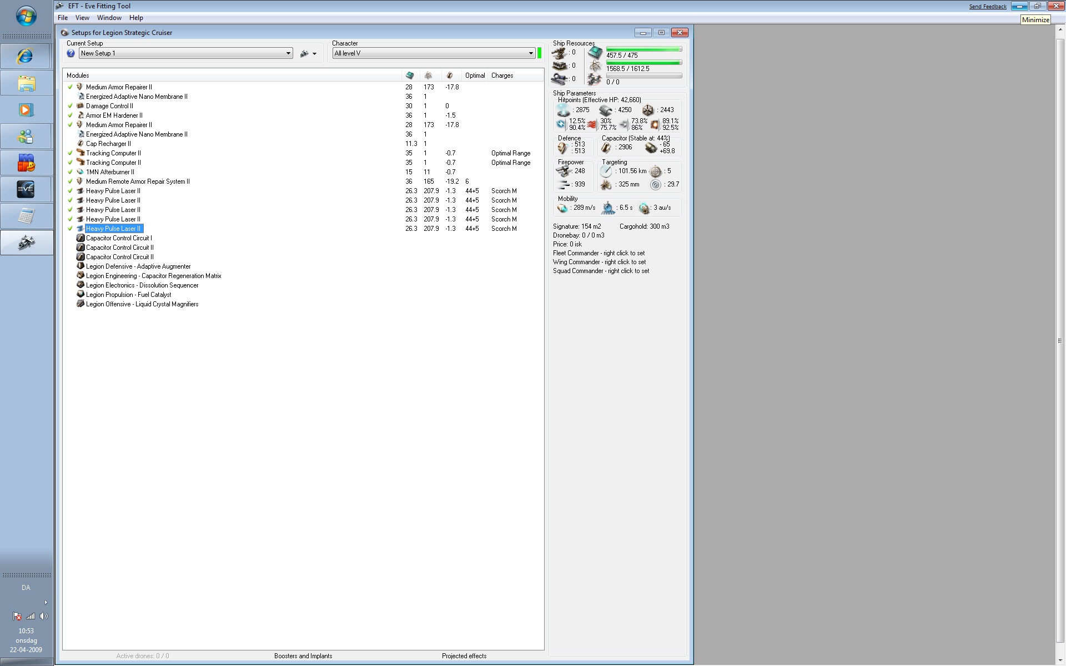Click the help question mark icon
This screenshot has width=1066, height=666.
pyautogui.click(x=71, y=53)
